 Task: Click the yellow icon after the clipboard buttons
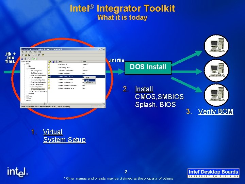pyautogui.click(x=43, y=55)
